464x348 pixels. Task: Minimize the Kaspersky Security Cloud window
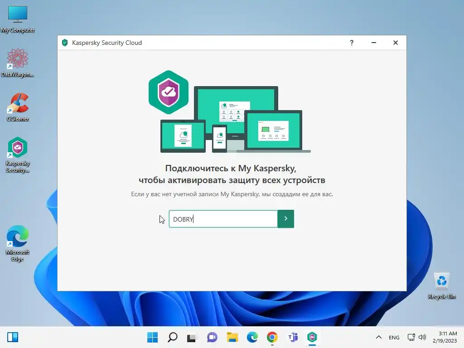click(x=374, y=43)
